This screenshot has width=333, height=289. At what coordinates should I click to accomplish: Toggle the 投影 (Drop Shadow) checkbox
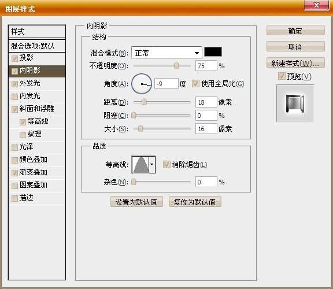14,58
